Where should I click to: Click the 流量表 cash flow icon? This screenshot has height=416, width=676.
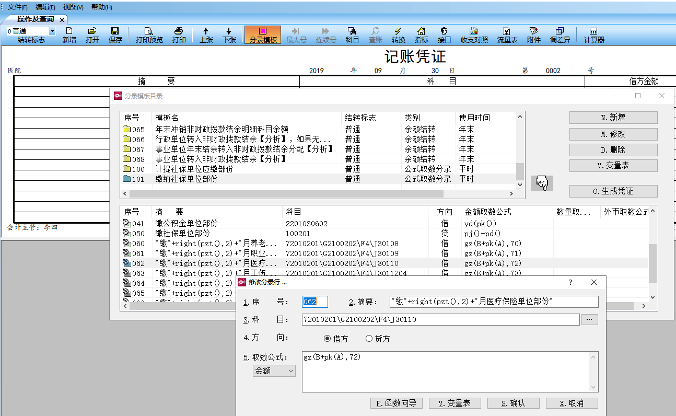point(507,35)
